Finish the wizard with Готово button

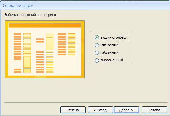(x=154, y=110)
